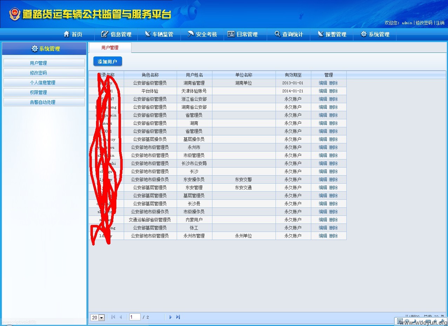Sort by 单位名称 column header
This screenshot has height=326, width=448.
tap(244, 75)
